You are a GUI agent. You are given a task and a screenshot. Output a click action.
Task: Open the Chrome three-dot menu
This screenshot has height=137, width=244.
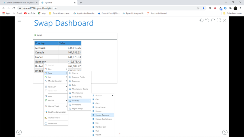click(240, 8)
